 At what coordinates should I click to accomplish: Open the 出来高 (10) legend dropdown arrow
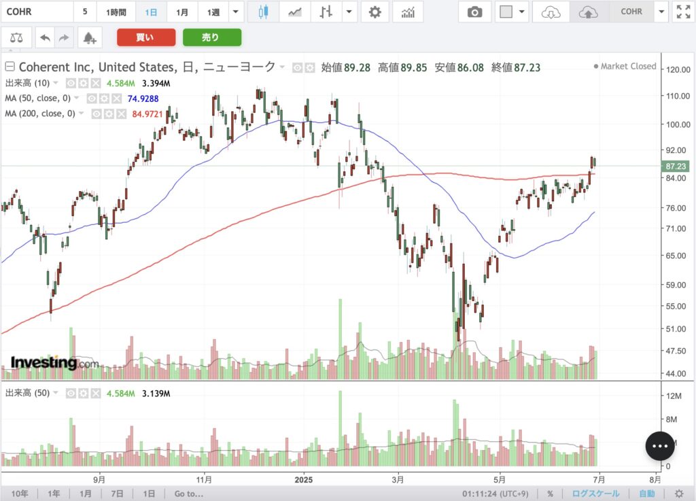pos(56,83)
